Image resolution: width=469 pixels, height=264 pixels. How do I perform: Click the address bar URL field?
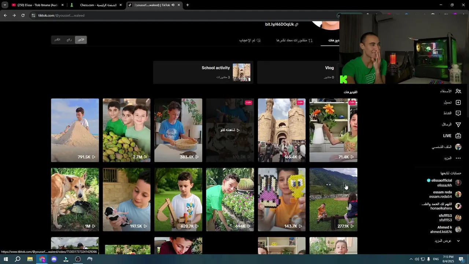tap(183, 15)
